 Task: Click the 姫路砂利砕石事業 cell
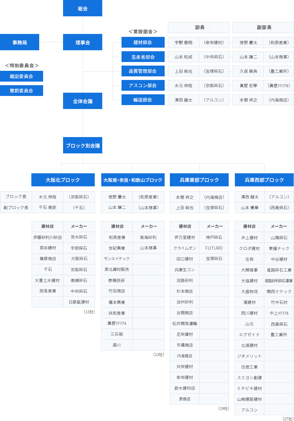coord(279,281)
